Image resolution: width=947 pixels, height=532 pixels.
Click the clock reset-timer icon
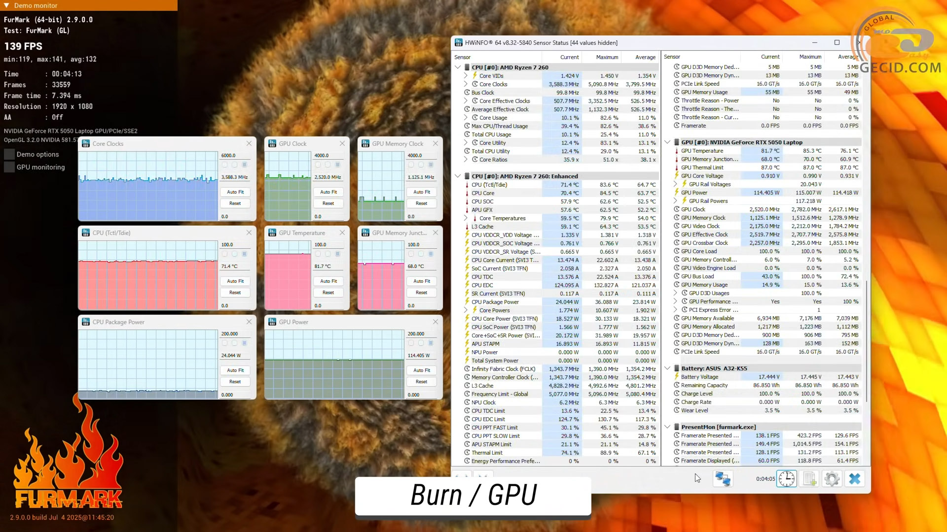(x=787, y=479)
